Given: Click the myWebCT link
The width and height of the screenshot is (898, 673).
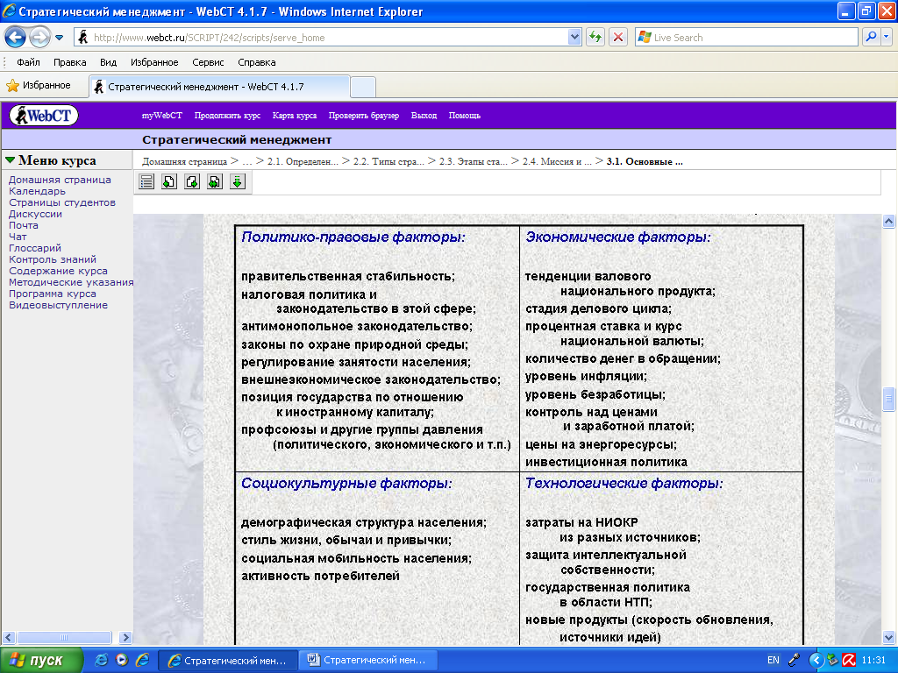Looking at the screenshot, I should pos(162,116).
